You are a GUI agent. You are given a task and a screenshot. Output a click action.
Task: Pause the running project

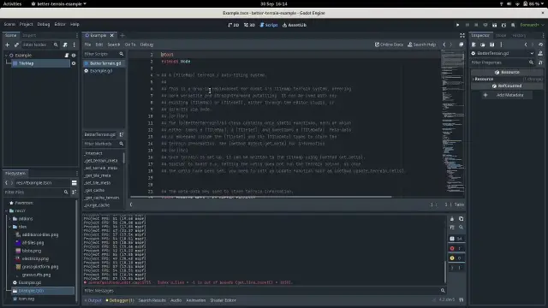tap(467, 25)
